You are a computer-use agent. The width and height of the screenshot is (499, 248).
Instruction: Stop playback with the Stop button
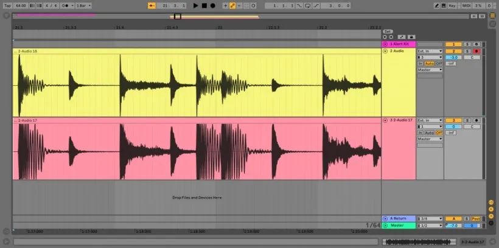204,5
